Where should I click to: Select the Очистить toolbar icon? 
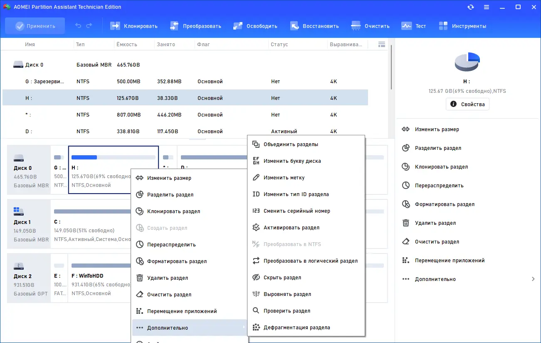370,25
